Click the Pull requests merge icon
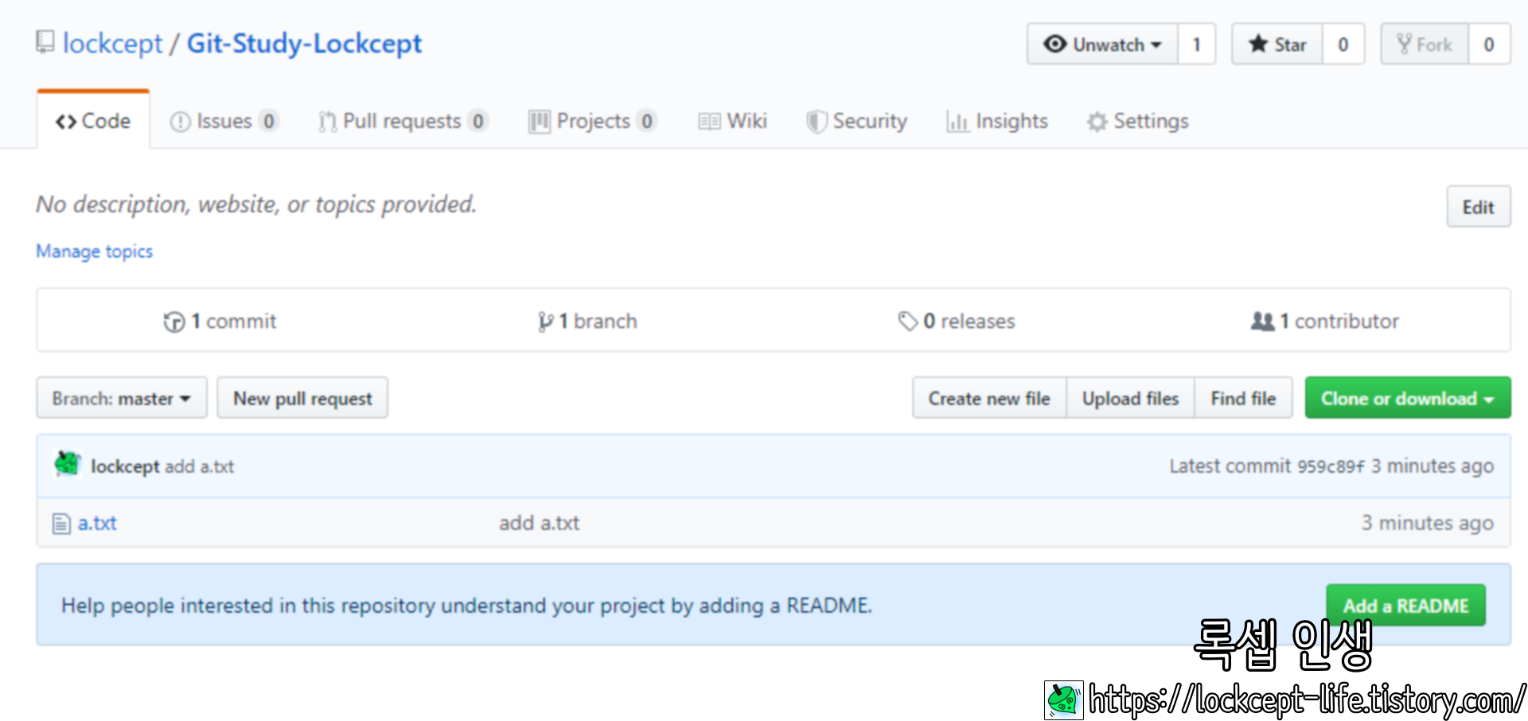1528x721 pixels. (x=327, y=122)
